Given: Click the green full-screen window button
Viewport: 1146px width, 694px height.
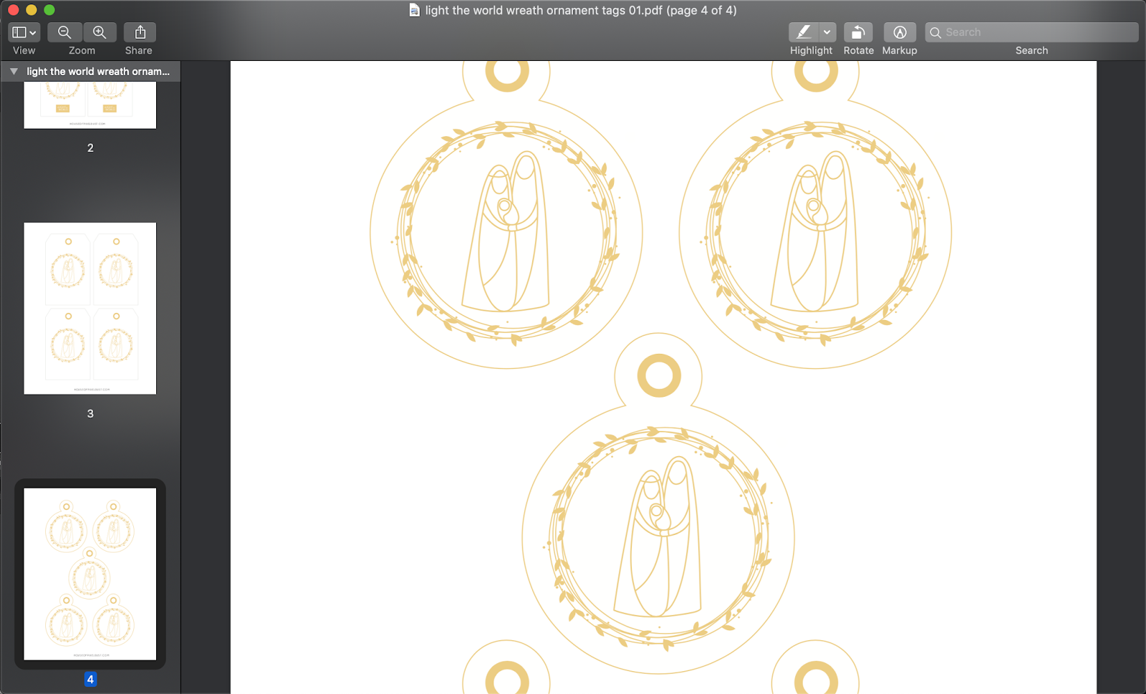Looking at the screenshot, I should [x=49, y=10].
